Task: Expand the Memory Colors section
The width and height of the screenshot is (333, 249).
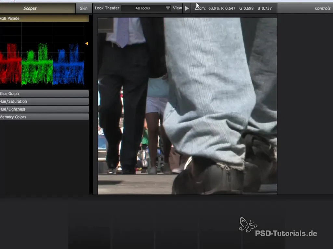Action: click(x=44, y=117)
